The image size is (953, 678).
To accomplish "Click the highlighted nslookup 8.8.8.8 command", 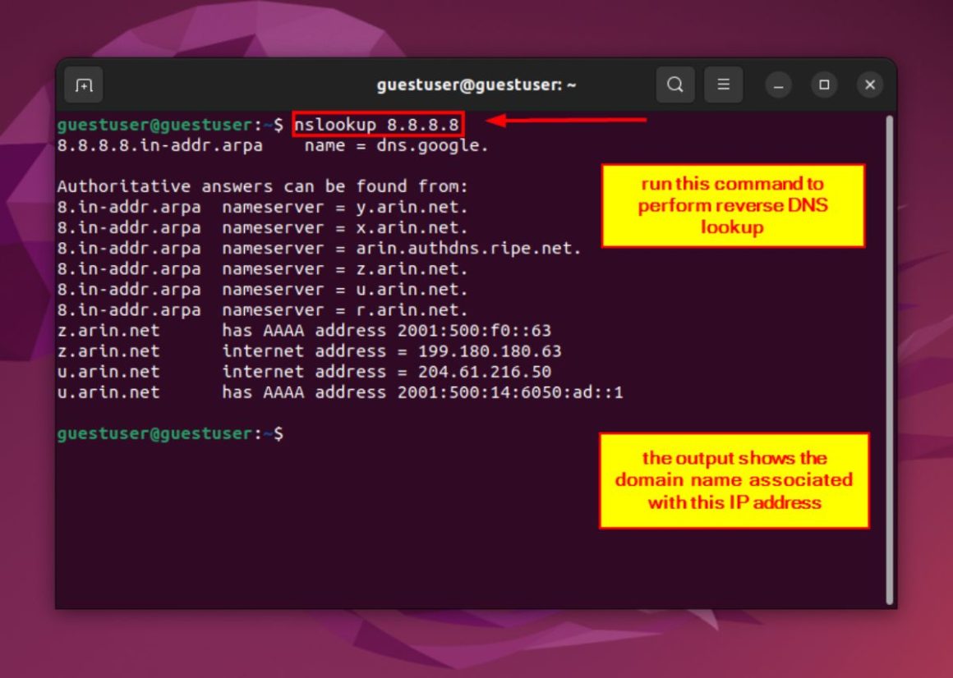I will [378, 124].
